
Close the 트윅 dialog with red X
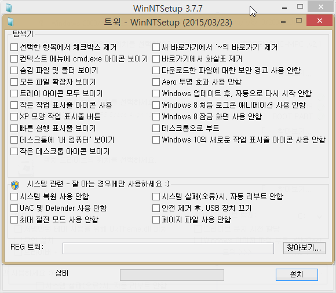point(320,20)
